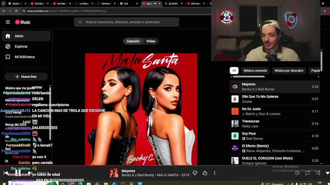
Task: Play Soy Peor by Bad Bunny
Action: (275, 136)
